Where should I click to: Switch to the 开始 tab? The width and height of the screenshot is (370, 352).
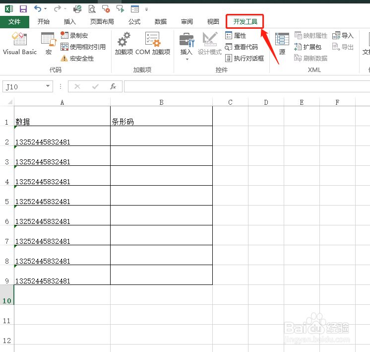[44, 22]
